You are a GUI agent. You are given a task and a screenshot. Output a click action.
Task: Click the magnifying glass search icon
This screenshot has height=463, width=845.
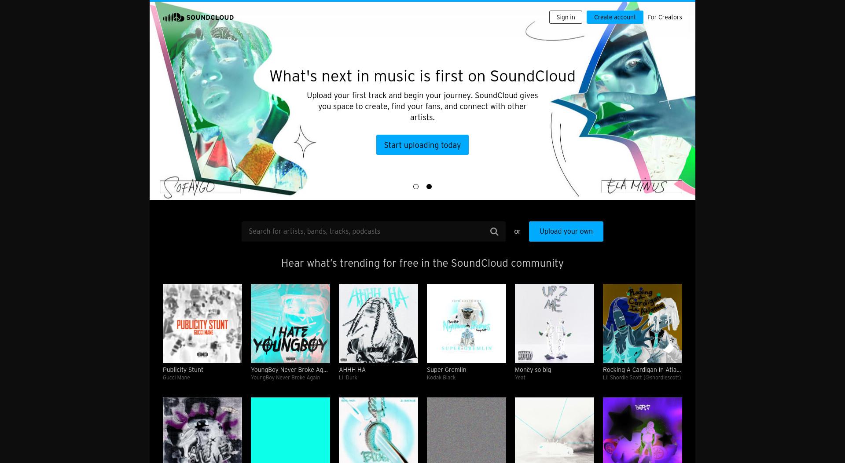[494, 231]
